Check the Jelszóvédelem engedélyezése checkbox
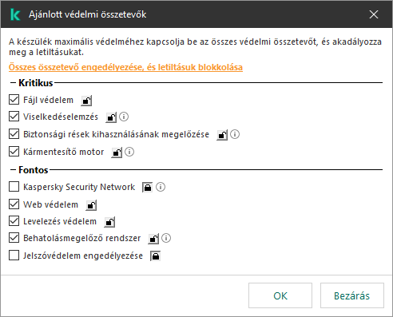This screenshot has height=317, width=393. (x=14, y=255)
